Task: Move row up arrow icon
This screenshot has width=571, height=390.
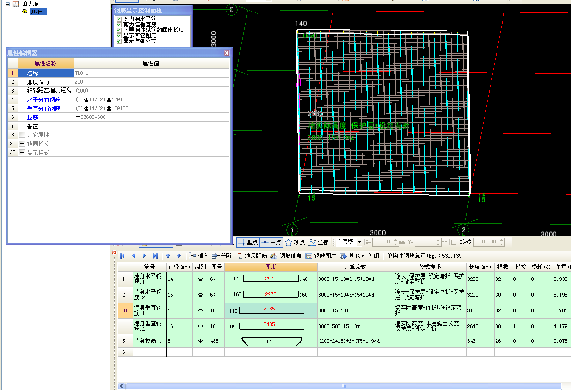Action: coord(168,255)
